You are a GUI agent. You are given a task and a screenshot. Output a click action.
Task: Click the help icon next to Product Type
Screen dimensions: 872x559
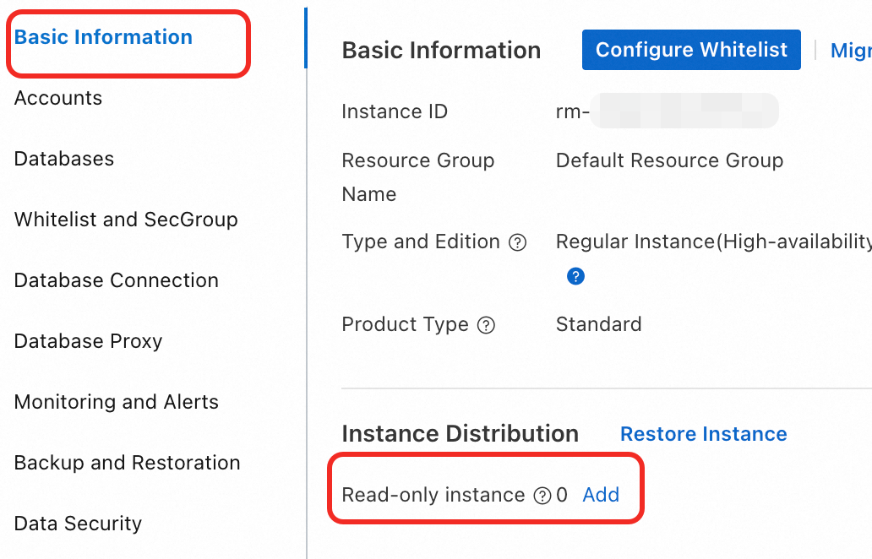(486, 326)
